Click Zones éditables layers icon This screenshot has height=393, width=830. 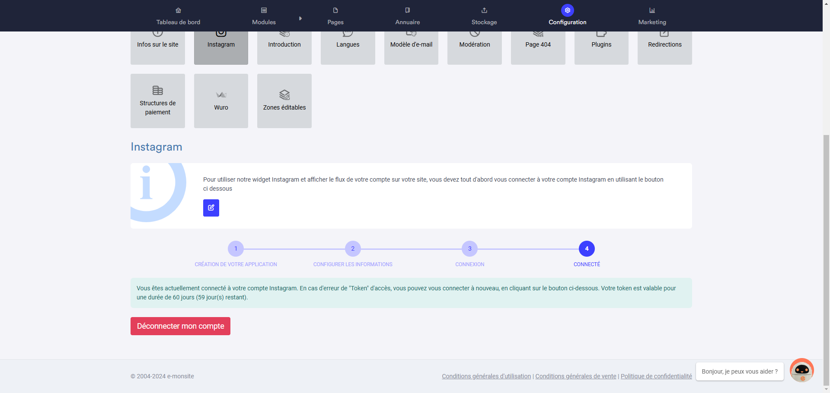[284, 94]
